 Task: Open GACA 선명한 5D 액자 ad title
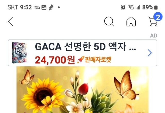coord(85,47)
